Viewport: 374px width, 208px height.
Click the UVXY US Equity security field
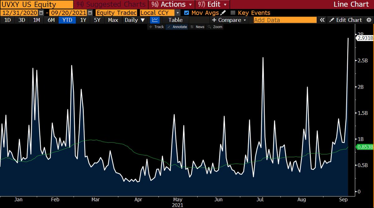click(36, 4)
